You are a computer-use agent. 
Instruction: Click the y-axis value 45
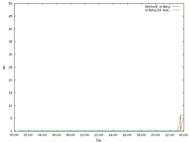point(11,16)
